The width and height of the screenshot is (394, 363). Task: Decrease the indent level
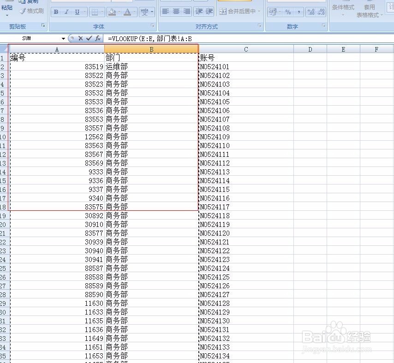click(199, 12)
